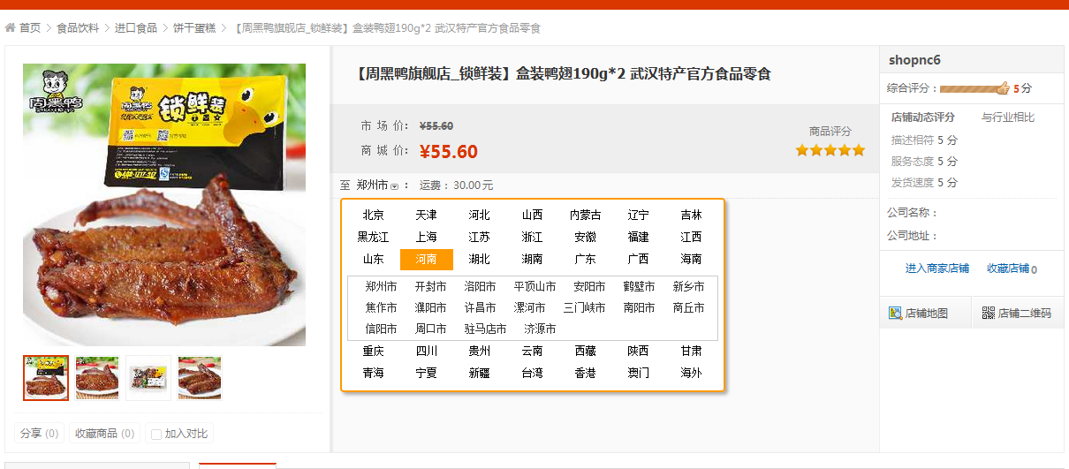Click the home icon in breadcrumb
Image resolution: width=1069 pixels, height=469 pixels.
[x=10, y=28]
